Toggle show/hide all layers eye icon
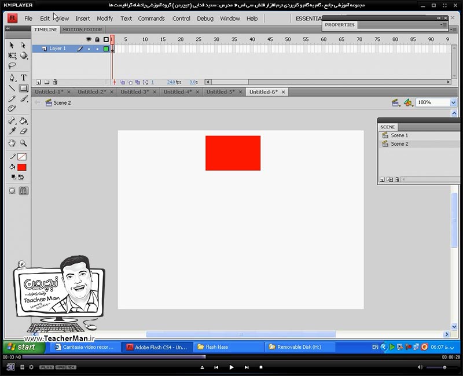The height and width of the screenshot is (376, 463). 89,39
